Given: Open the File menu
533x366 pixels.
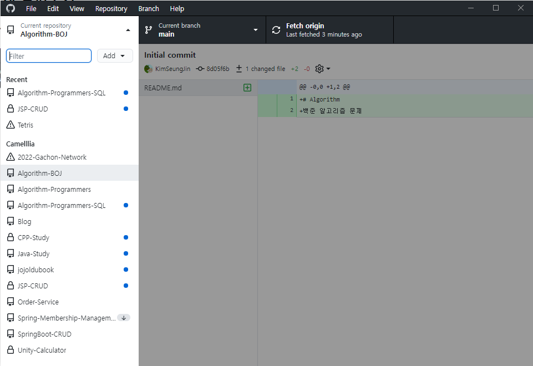Looking at the screenshot, I should coord(31,8).
